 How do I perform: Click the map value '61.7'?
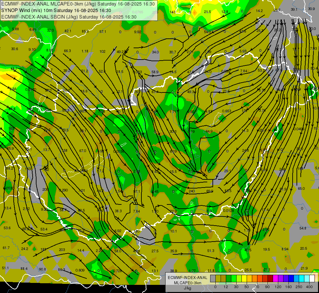[x=6, y=248]
